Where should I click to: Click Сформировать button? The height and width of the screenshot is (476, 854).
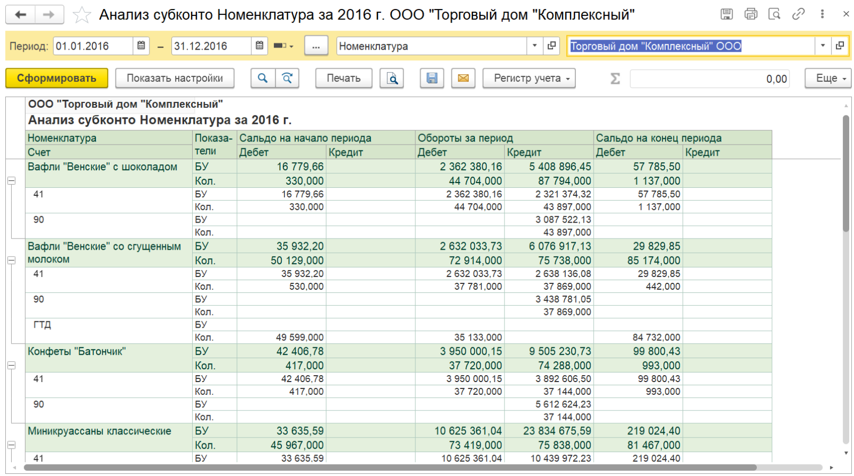57,78
